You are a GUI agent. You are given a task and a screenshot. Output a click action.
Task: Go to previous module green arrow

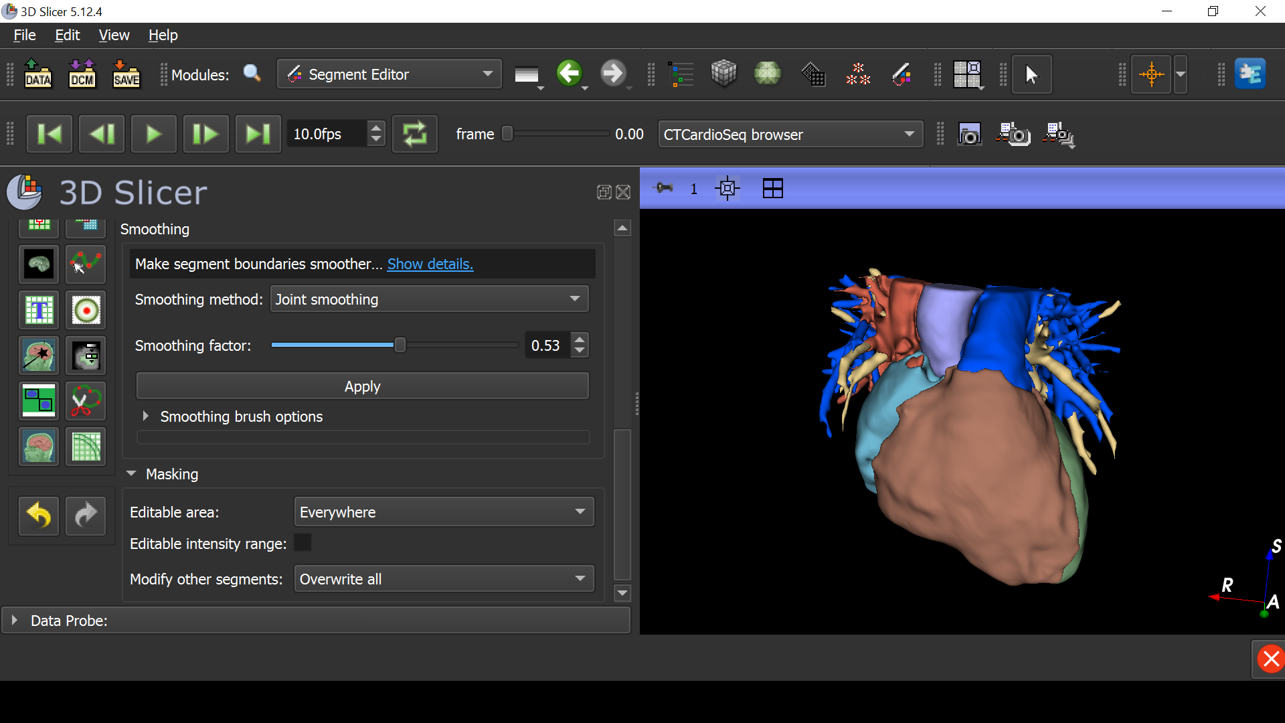(570, 73)
